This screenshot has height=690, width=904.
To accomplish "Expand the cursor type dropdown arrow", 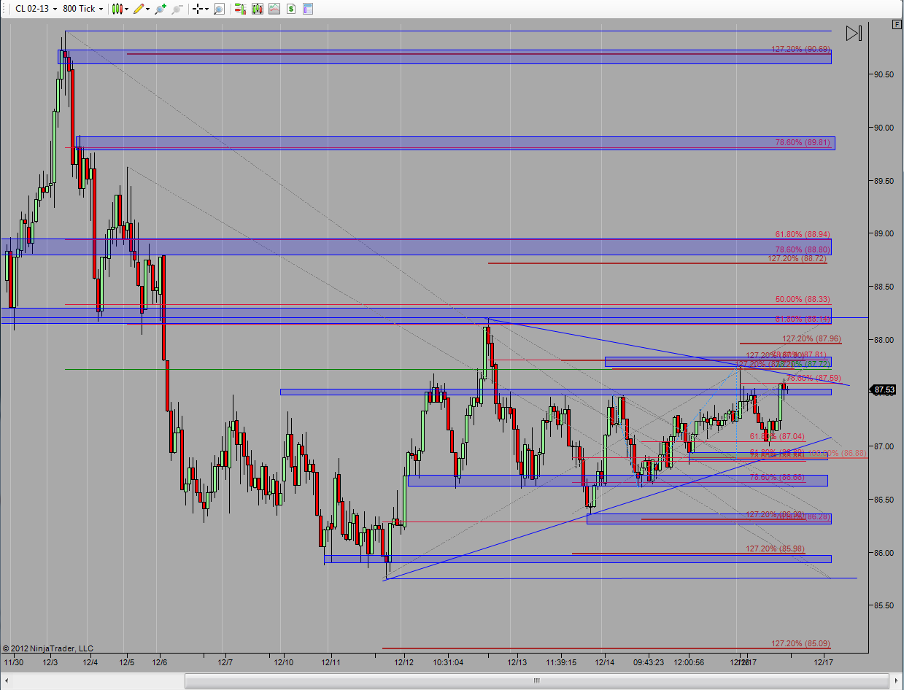I will point(206,9).
